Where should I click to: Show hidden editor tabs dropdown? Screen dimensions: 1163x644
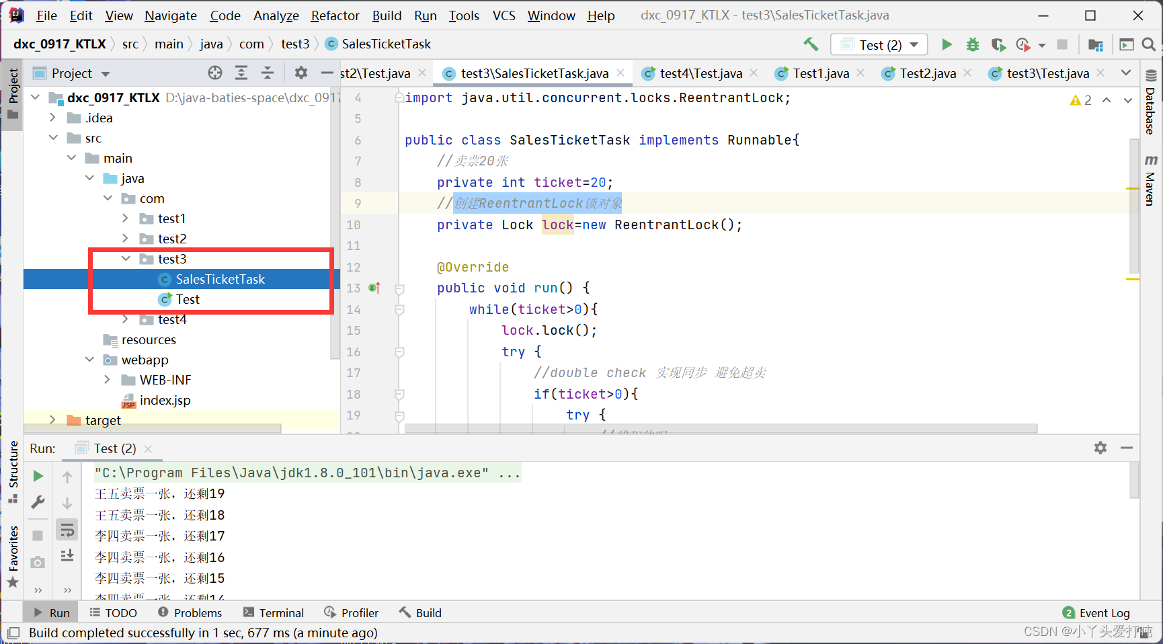click(1126, 73)
